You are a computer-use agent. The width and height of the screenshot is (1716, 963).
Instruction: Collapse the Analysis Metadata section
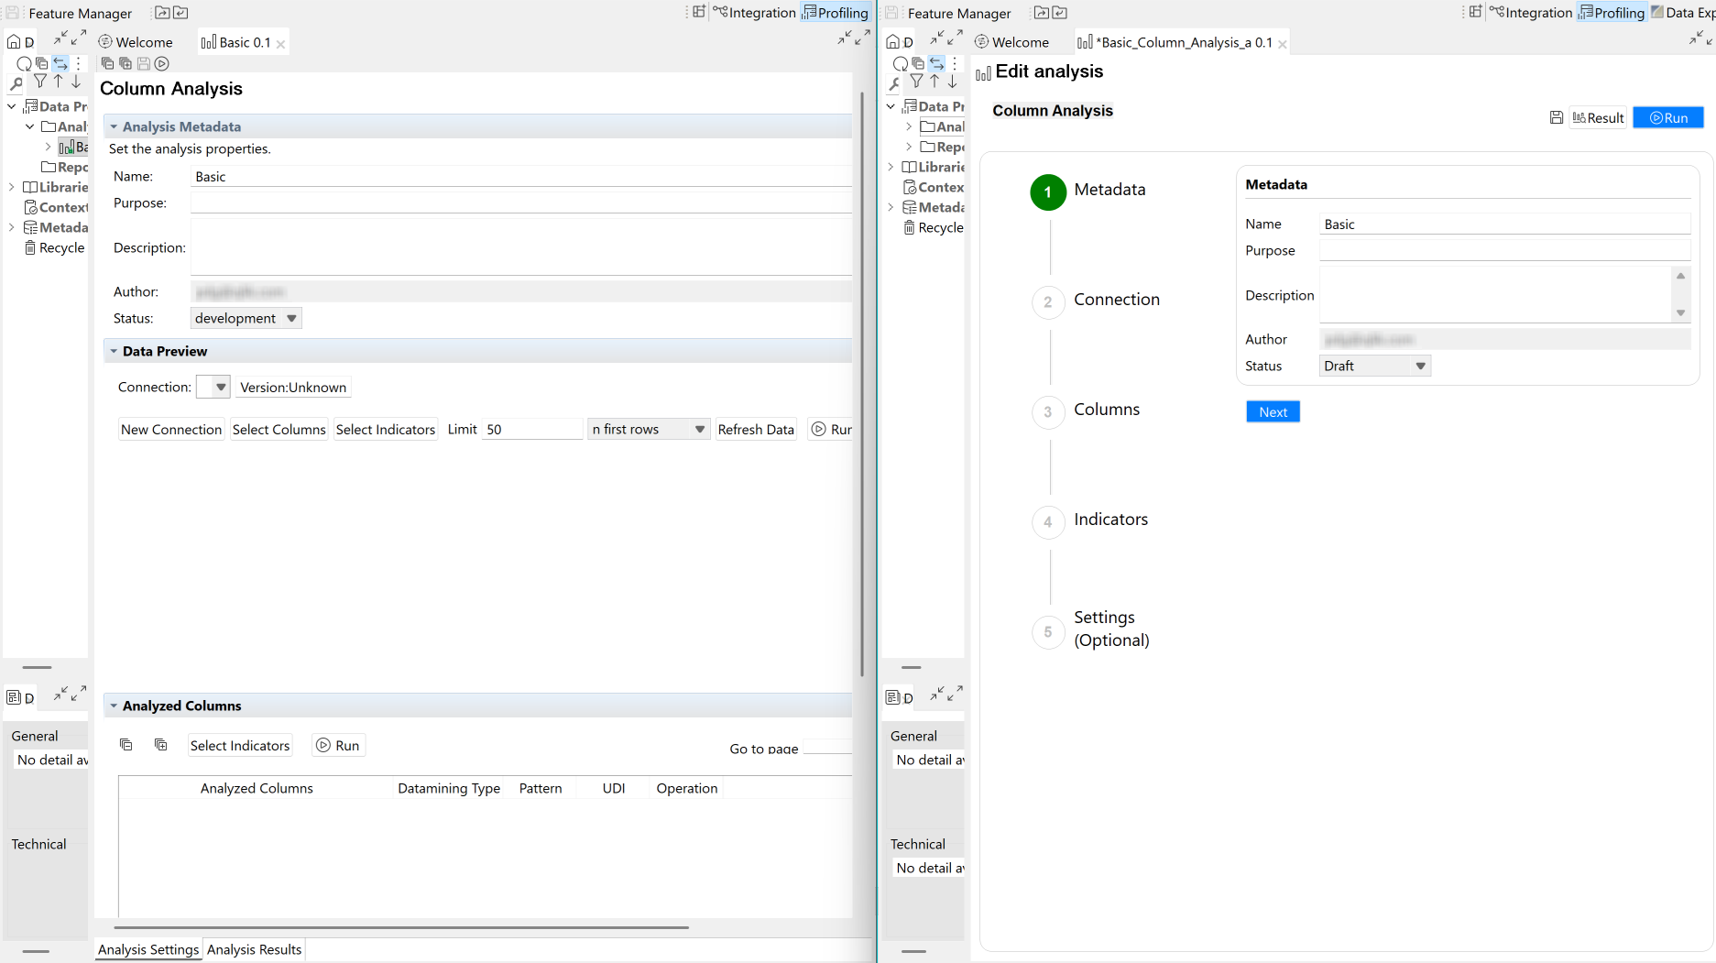114,126
